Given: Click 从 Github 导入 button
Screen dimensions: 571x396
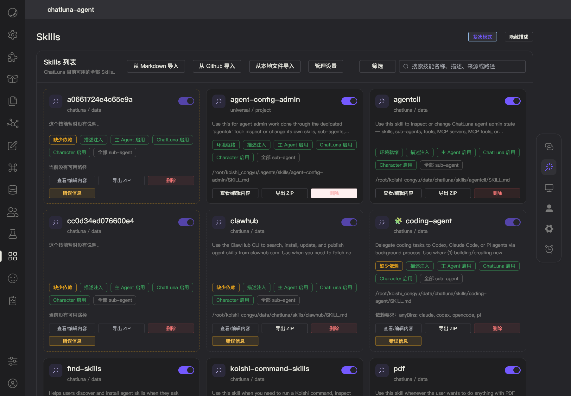Looking at the screenshot, I should pyautogui.click(x=217, y=66).
